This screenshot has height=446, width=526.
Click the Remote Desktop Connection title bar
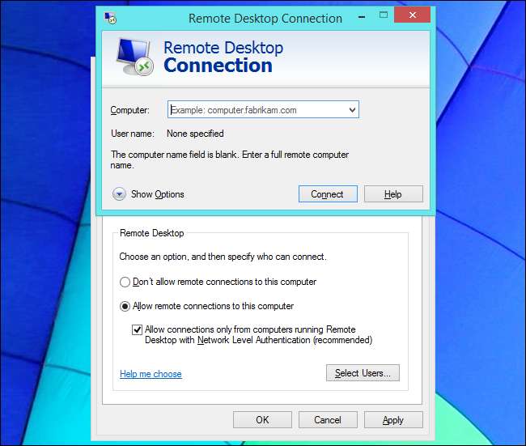(265, 19)
